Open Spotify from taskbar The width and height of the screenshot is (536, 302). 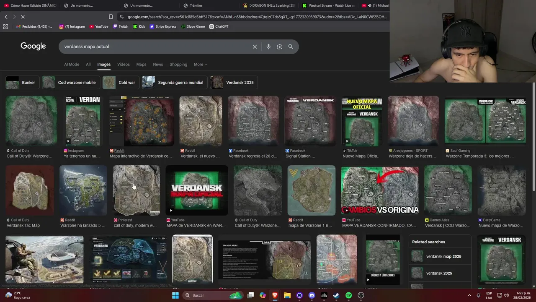coord(348,295)
